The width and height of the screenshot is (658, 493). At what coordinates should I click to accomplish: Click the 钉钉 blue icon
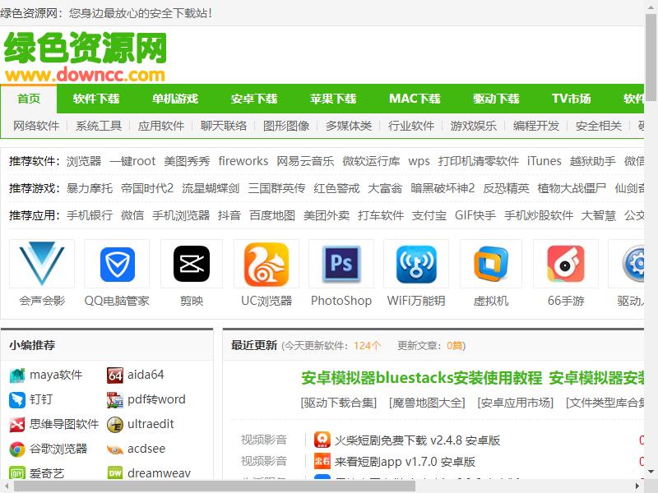click(x=17, y=400)
